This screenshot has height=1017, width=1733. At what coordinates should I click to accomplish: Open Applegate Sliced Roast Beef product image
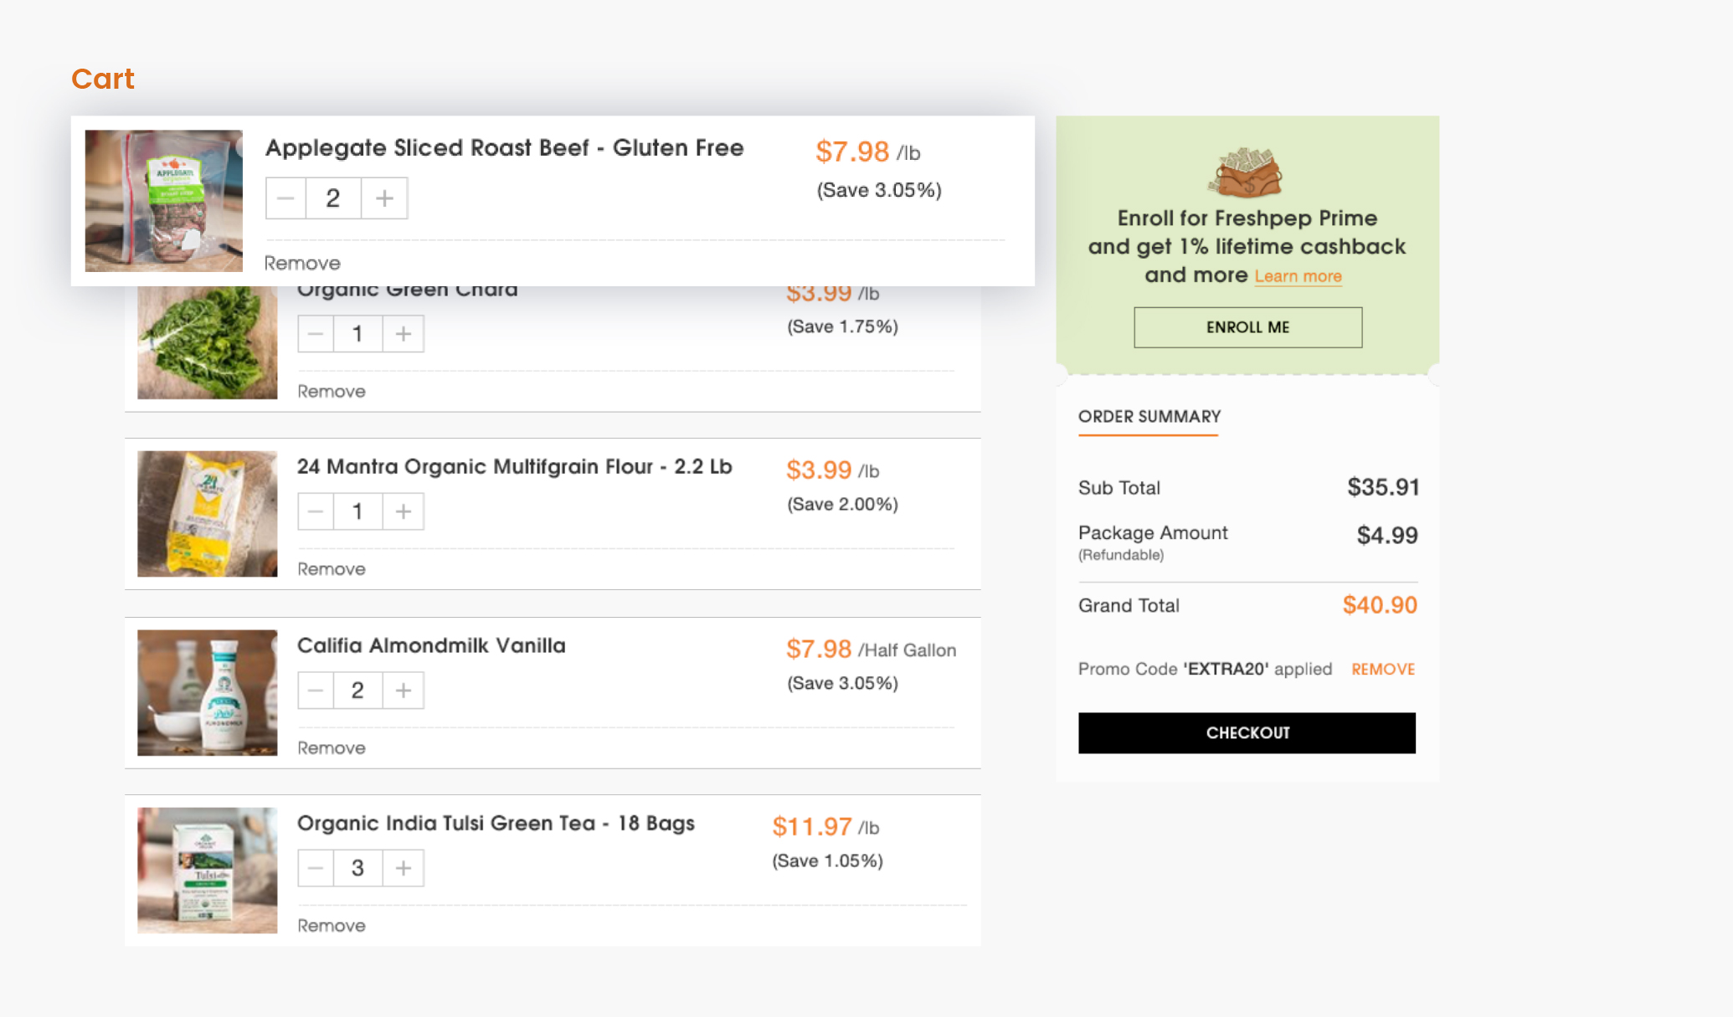click(164, 201)
